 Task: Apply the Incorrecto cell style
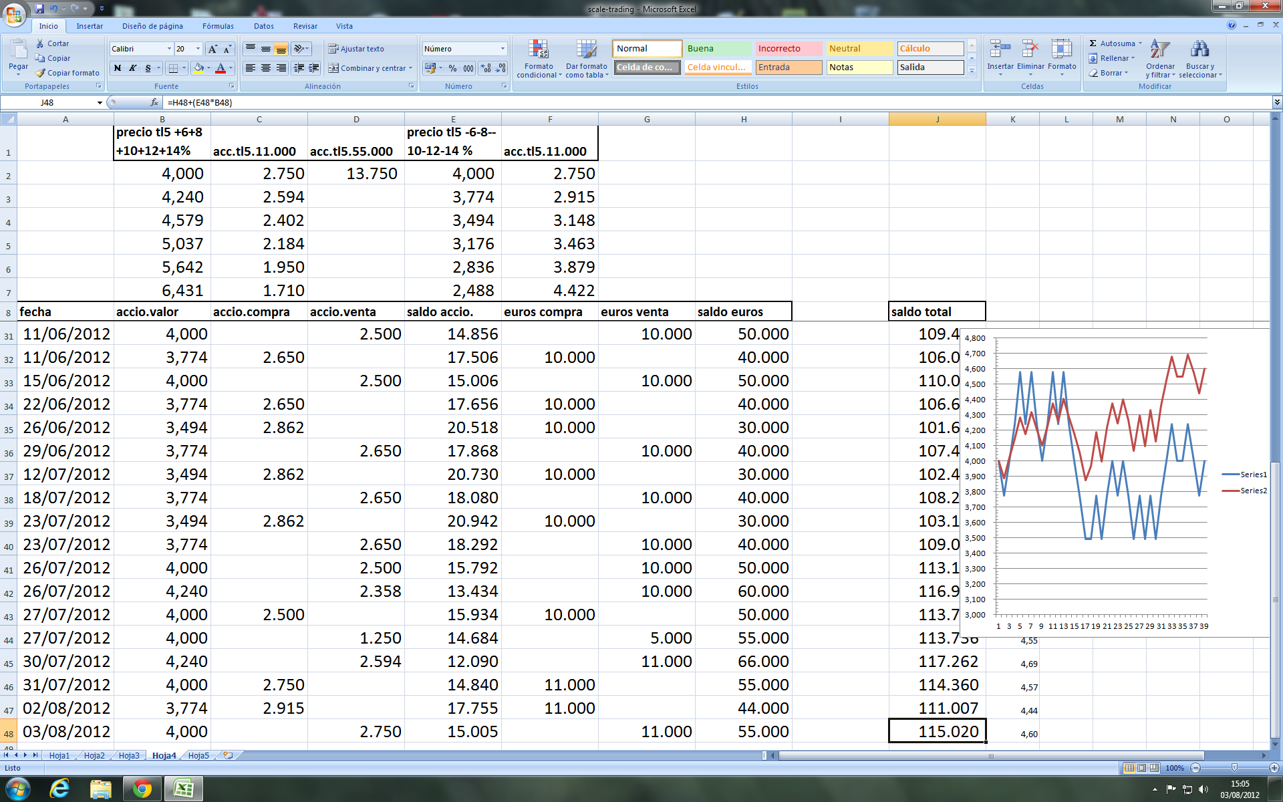[788, 49]
